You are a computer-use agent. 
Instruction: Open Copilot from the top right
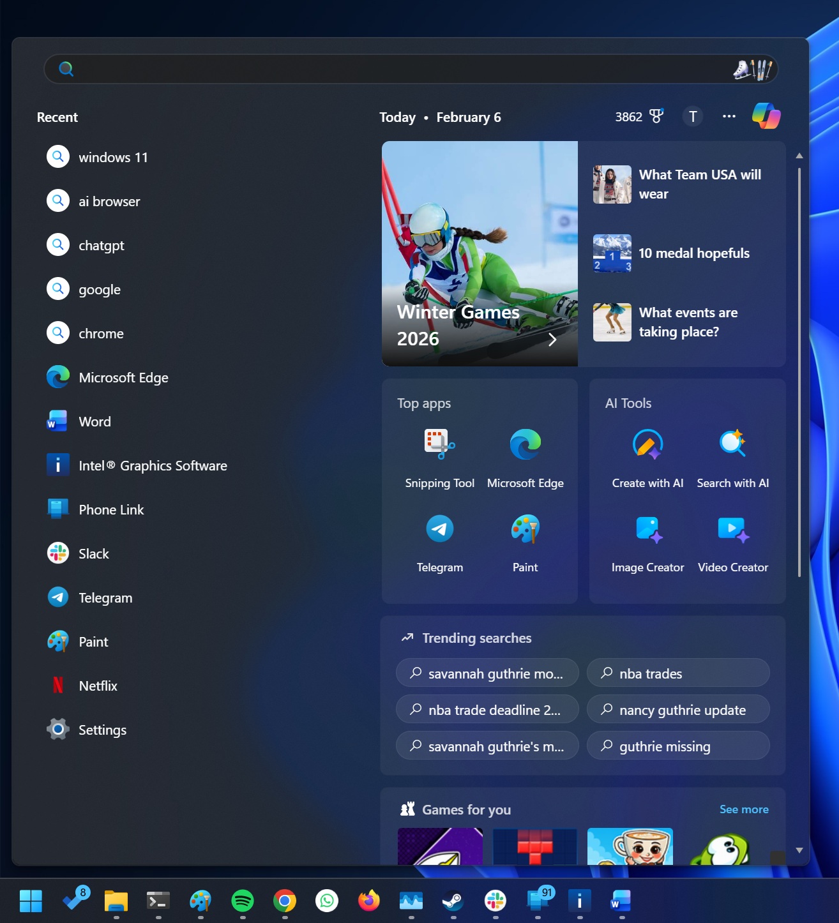click(766, 116)
